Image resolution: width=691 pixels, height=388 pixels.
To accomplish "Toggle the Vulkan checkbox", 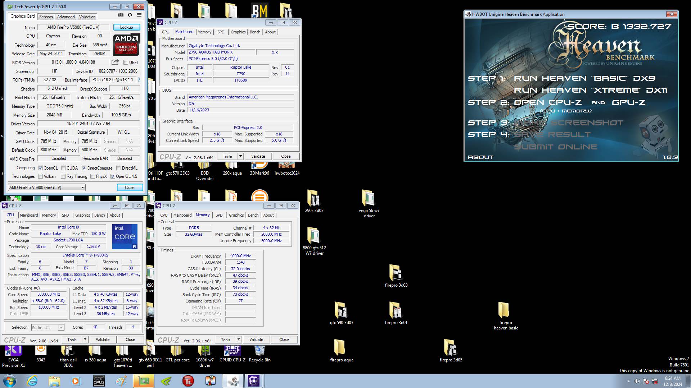I will [x=41, y=176].
